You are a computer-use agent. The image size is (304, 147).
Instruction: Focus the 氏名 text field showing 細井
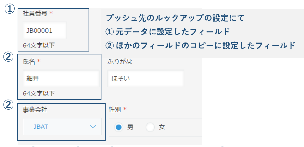click(61, 79)
